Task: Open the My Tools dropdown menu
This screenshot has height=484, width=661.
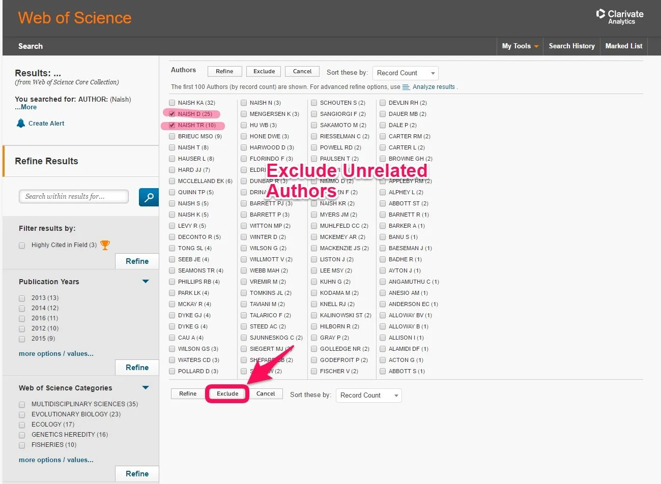Action: pyautogui.click(x=520, y=46)
